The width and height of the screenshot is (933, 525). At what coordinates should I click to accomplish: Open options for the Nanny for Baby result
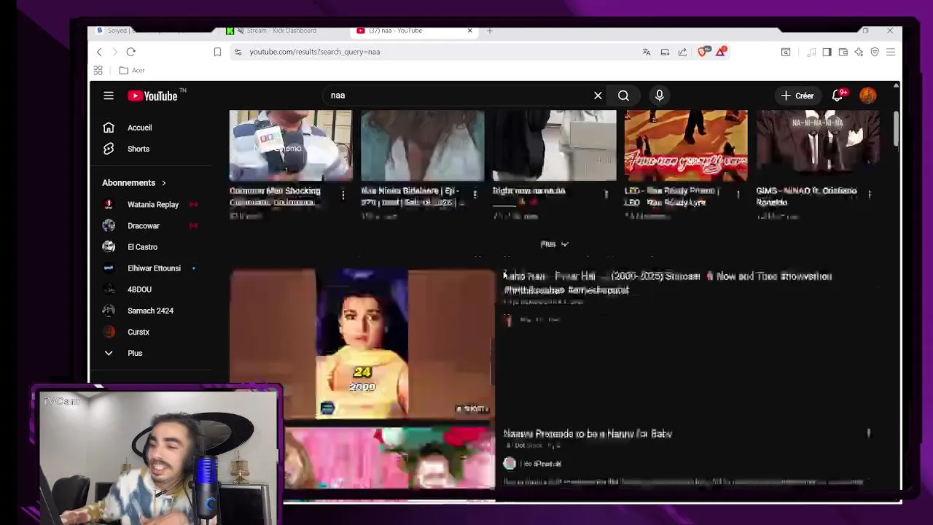click(x=868, y=433)
